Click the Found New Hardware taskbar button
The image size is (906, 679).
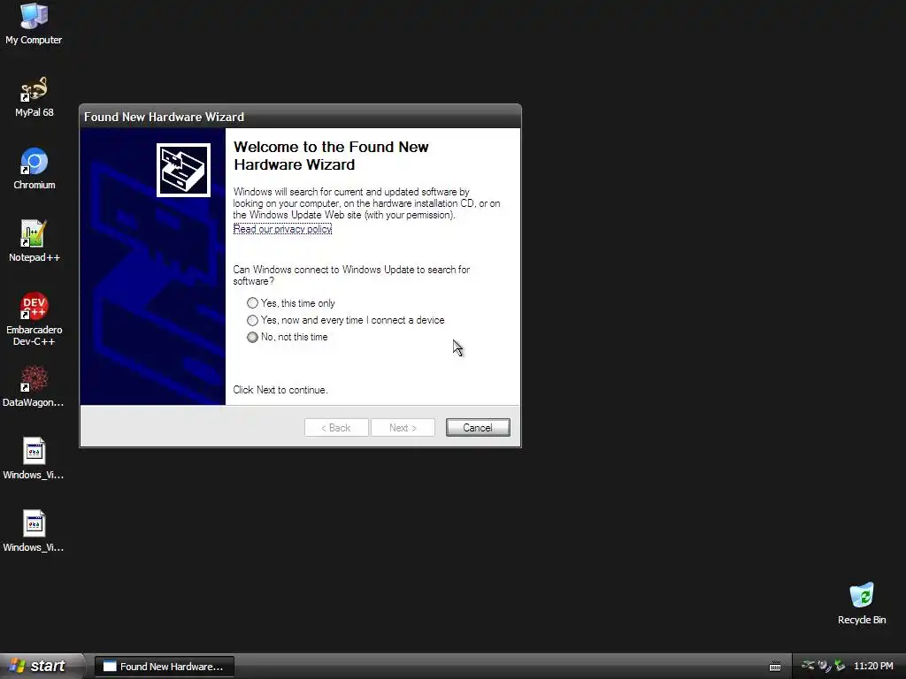[164, 667]
